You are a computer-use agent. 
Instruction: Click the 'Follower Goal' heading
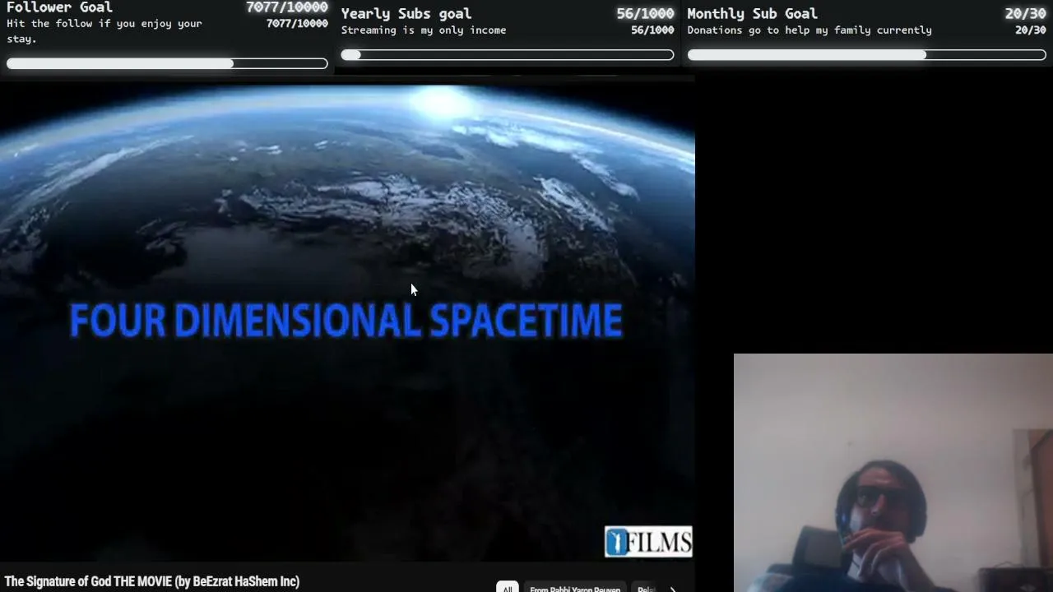coord(59,7)
